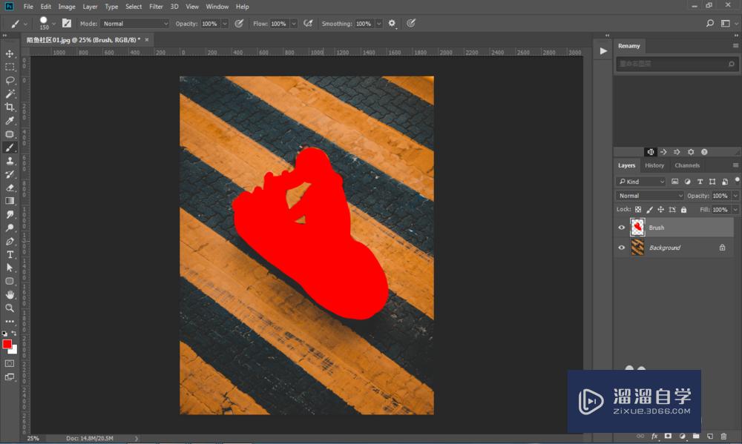Select the Move tool

[x=10, y=54]
